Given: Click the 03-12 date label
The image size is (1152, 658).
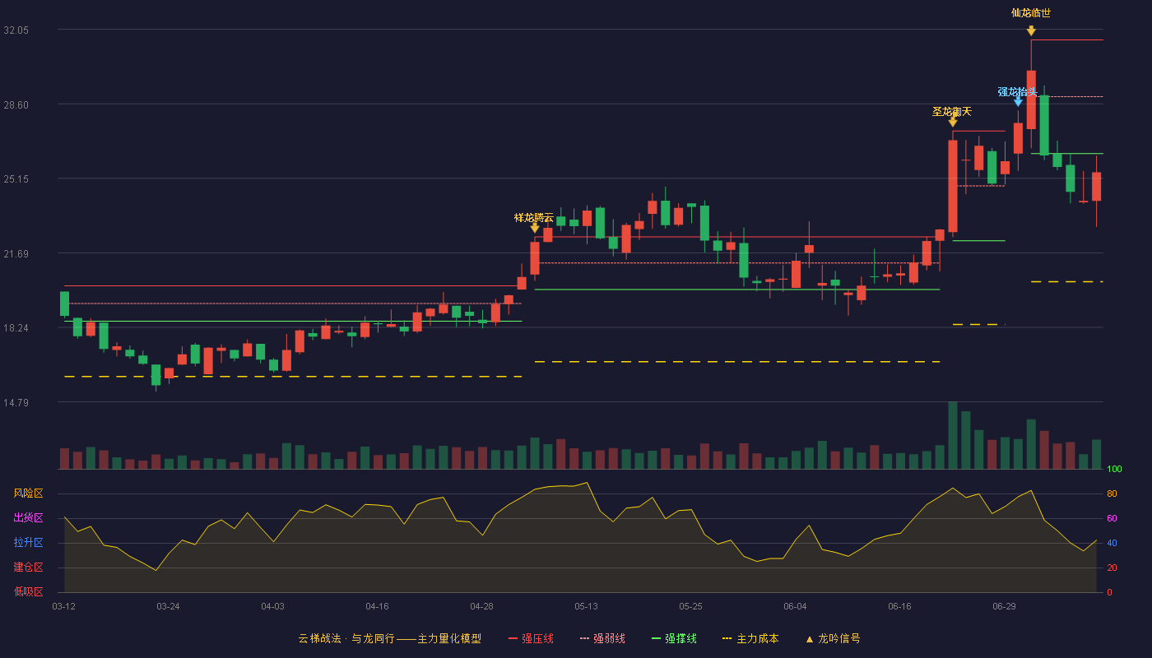Looking at the screenshot, I should (64, 606).
